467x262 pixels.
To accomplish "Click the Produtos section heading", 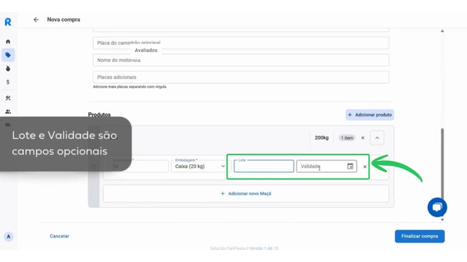I will (x=99, y=114).
